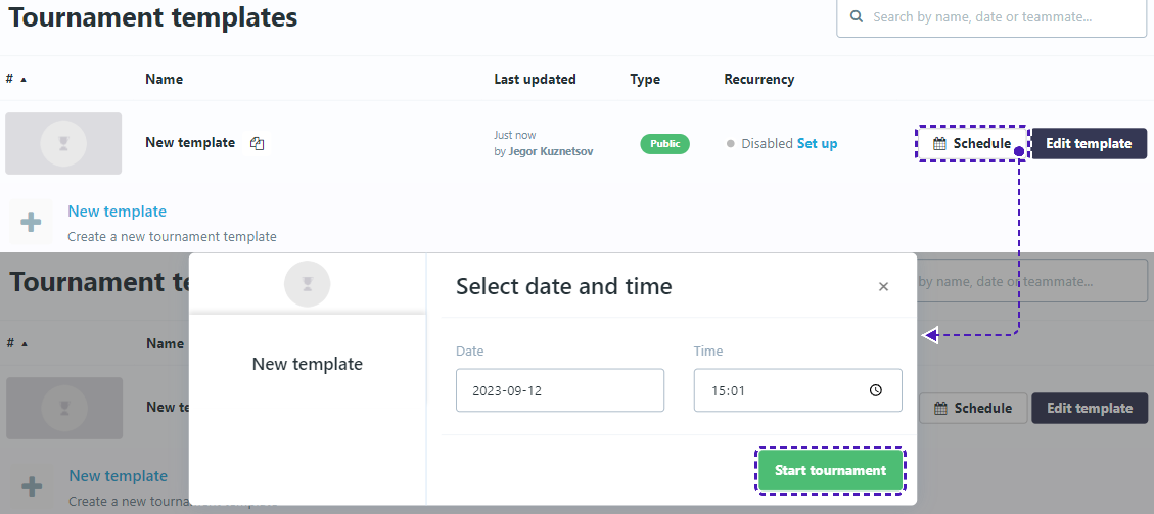Open the template thumbnail in the top list row
This screenshot has height=514, width=1154.
(63, 144)
